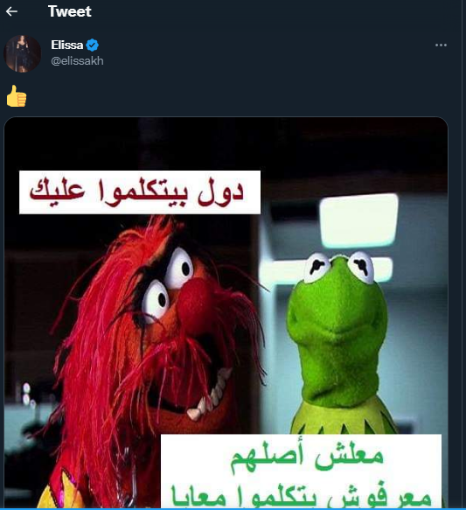Click Animal's white teeth

pos(212,395)
